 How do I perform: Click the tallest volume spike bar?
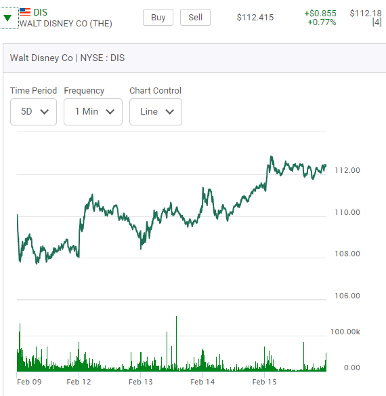point(176,344)
